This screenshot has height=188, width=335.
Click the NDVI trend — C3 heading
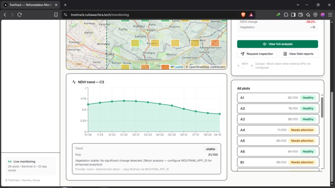click(x=91, y=82)
